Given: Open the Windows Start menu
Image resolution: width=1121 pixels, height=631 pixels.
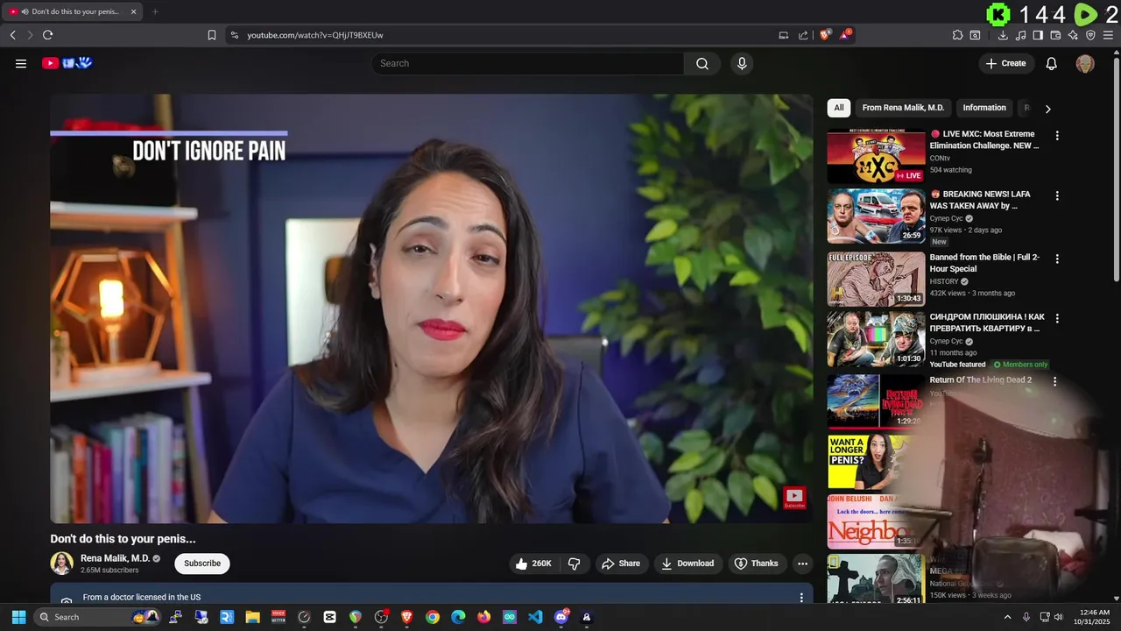Looking at the screenshot, I should pyautogui.click(x=18, y=617).
